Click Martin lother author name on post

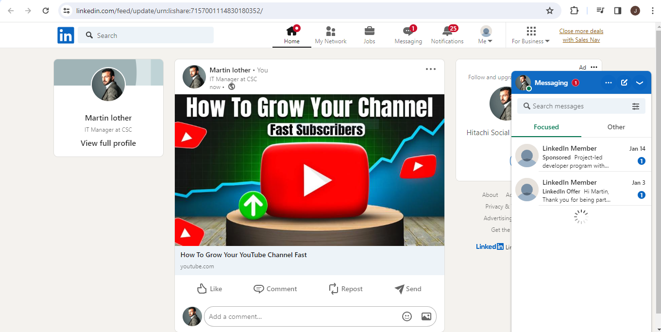click(x=230, y=70)
